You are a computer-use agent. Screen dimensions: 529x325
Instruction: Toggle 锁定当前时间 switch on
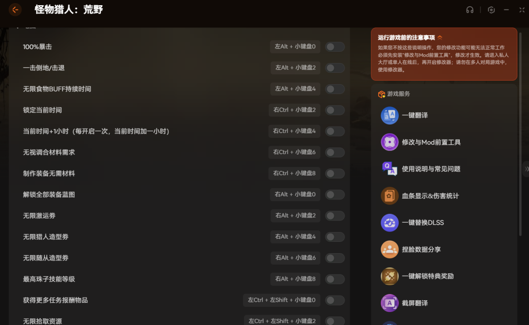pyautogui.click(x=335, y=110)
